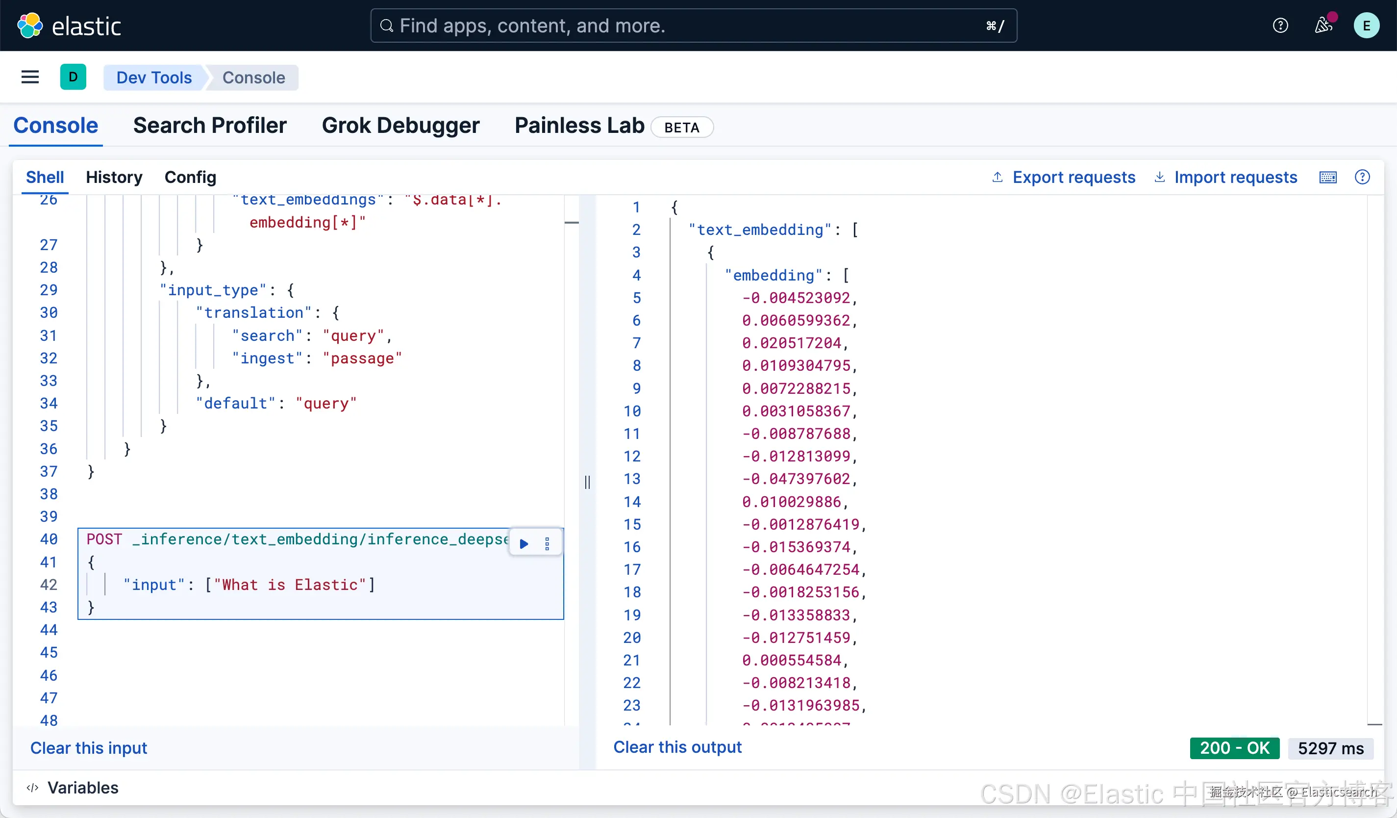The width and height of the screenshot is (1397, 818).
Task: Open the Grok Debugger tab
Action: [x=400, y=126]
